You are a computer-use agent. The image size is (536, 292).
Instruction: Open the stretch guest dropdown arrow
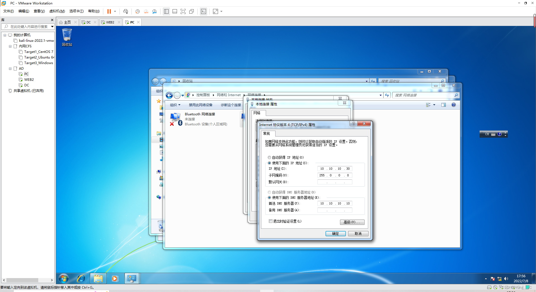221,11
